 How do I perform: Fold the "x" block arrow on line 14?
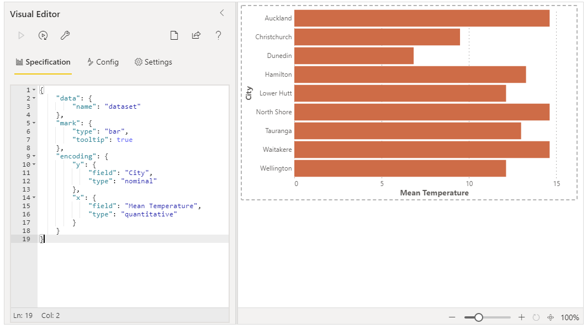point(34,198)
